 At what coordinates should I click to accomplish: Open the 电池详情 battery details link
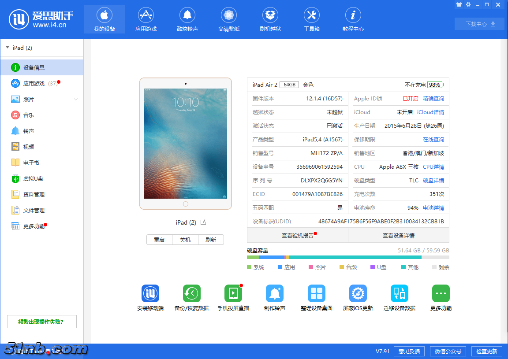coord(433,208)
